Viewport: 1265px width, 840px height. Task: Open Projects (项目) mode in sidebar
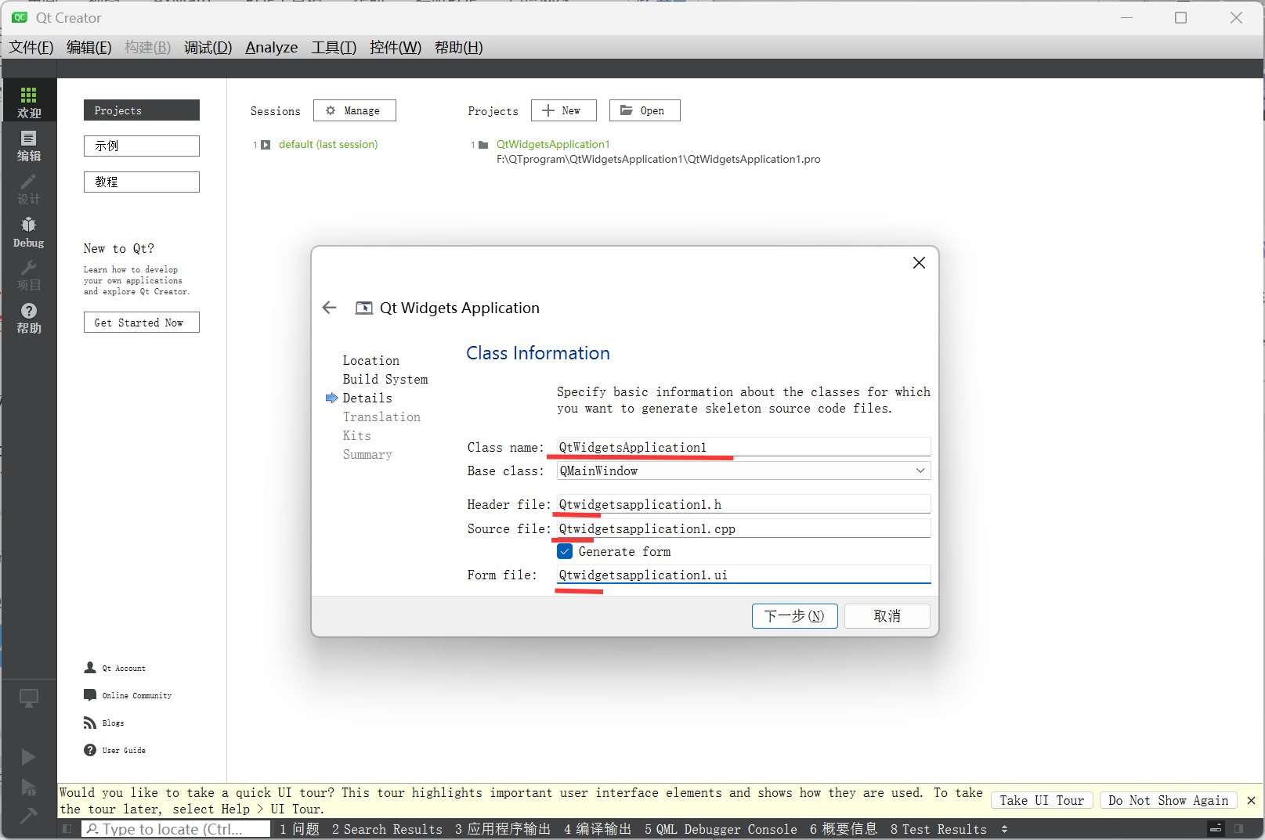tap(29, 275)
